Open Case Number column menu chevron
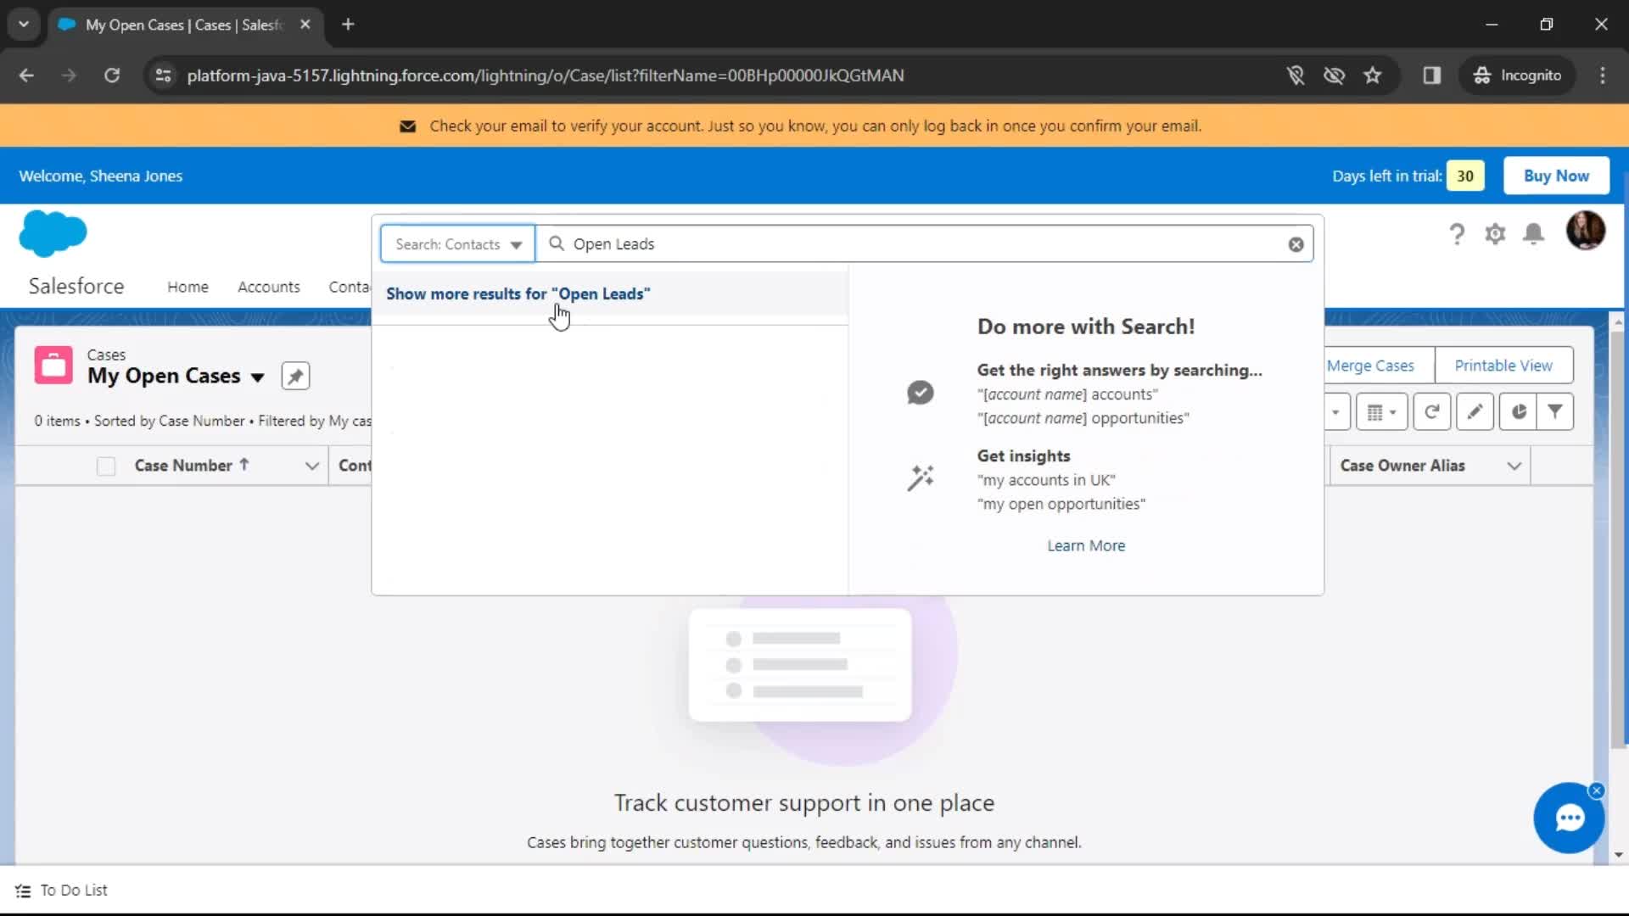This screenshot has width=1629, height=916. point(311,466)
